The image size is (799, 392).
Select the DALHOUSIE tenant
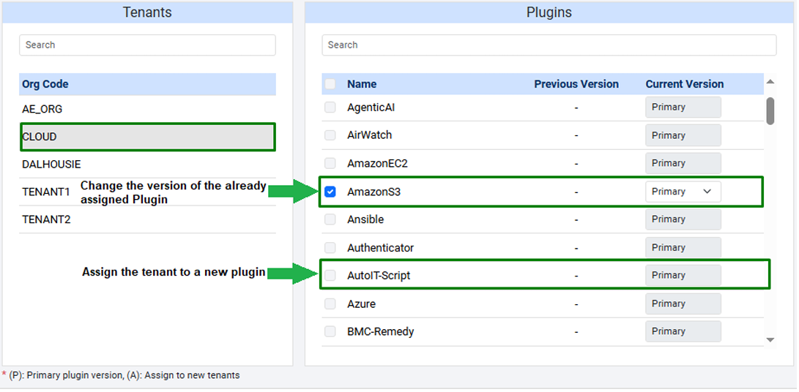(x=147, y=165)
